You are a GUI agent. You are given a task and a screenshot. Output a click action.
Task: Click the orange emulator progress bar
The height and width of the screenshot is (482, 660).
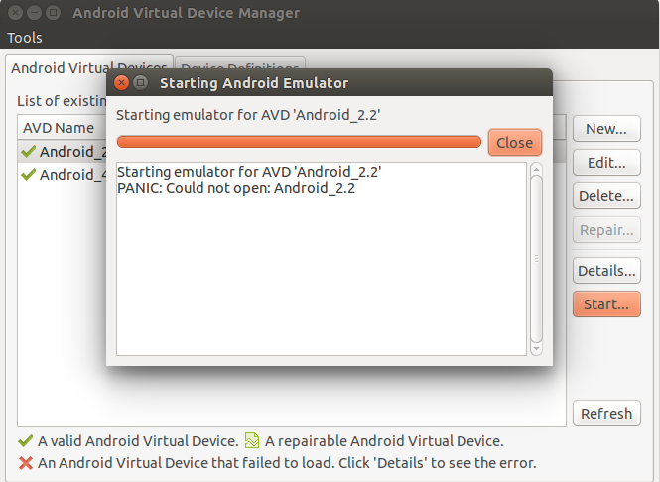click(299, 142)
